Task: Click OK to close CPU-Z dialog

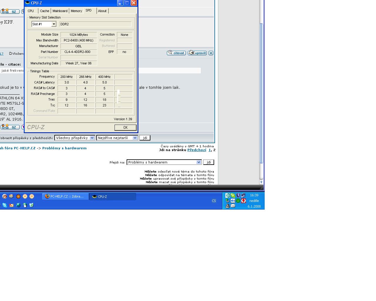Action: click(125, 127)
